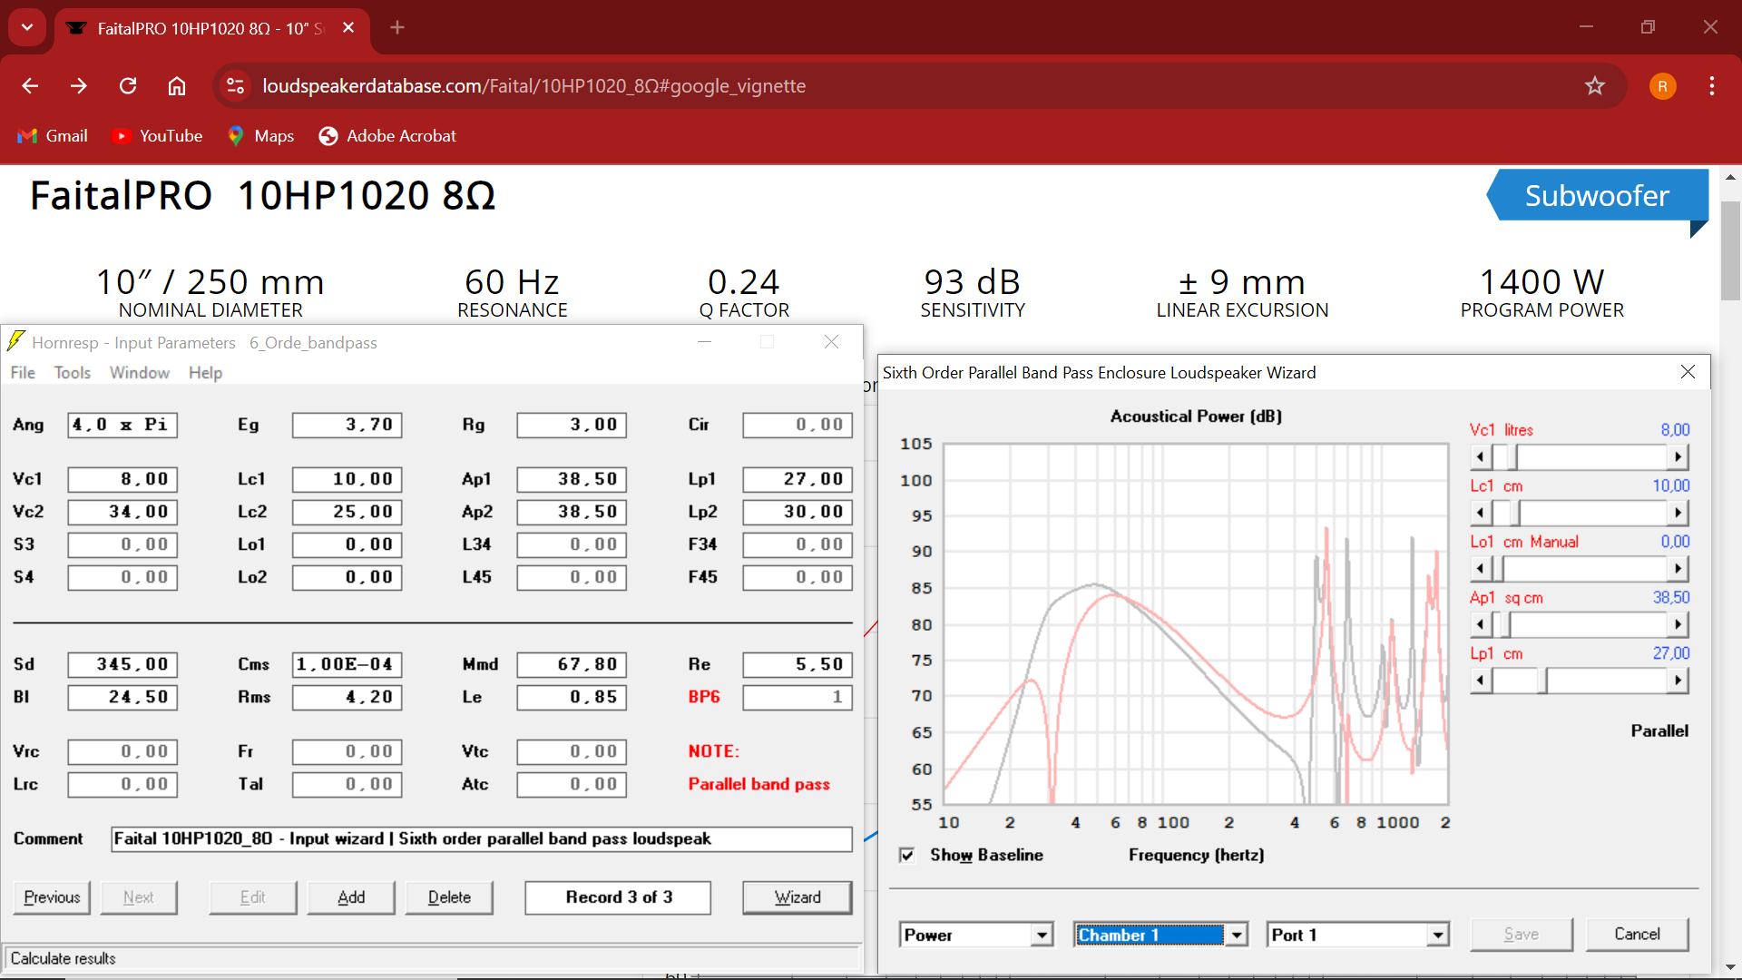
Task: Open the Gmail bookmark icon
Action: pyautogui.click(x=27, y=136)
